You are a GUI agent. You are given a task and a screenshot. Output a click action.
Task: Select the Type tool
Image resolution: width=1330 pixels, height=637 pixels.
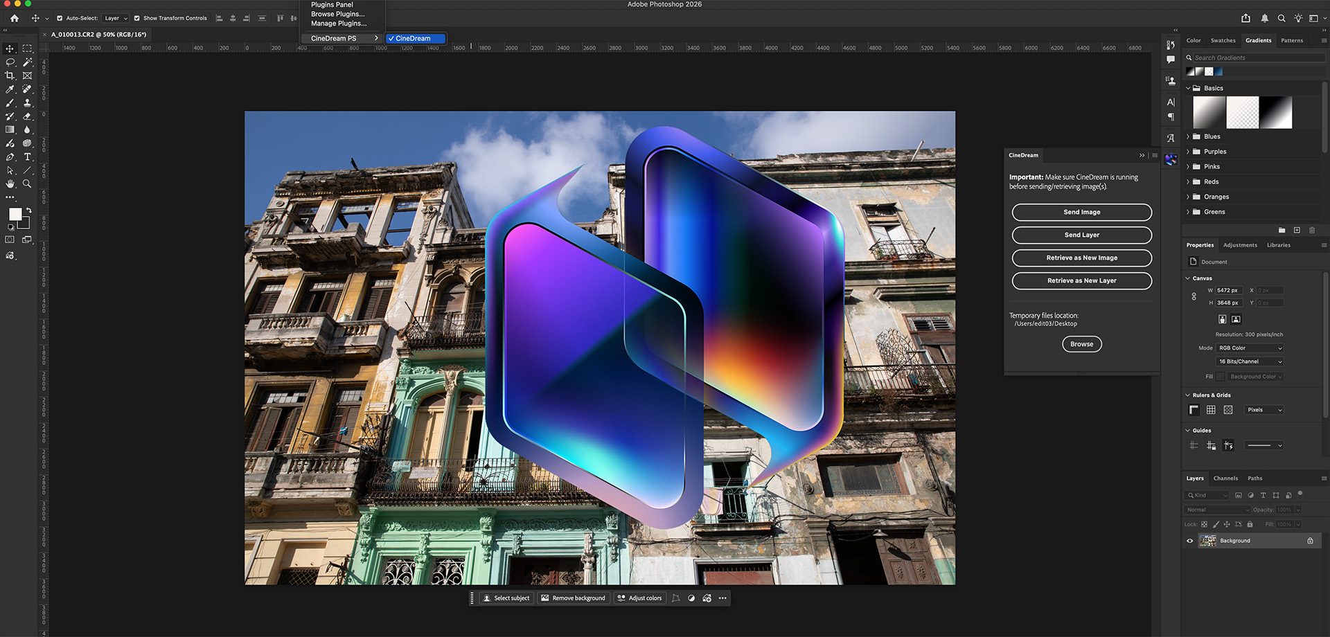click(27, 156)
